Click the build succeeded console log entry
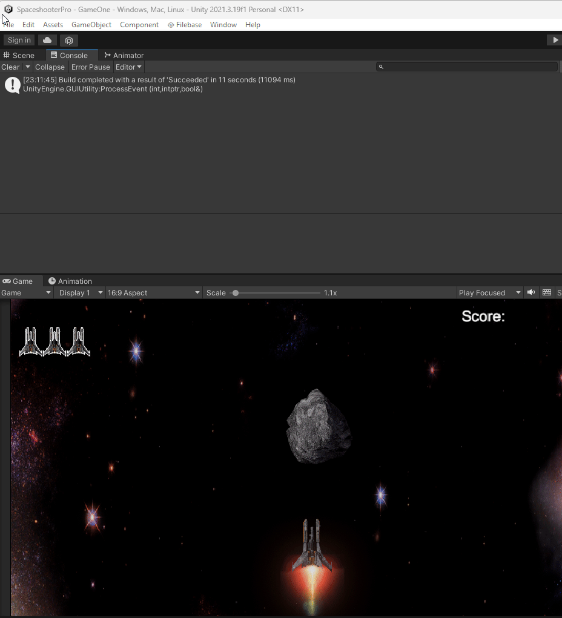The width and height of the screenshot is (562, 618). (157, 79)
